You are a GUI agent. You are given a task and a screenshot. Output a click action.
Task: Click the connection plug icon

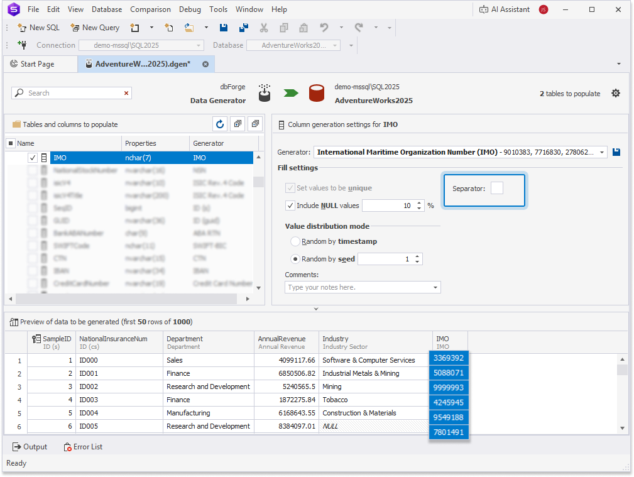point(22,45)
